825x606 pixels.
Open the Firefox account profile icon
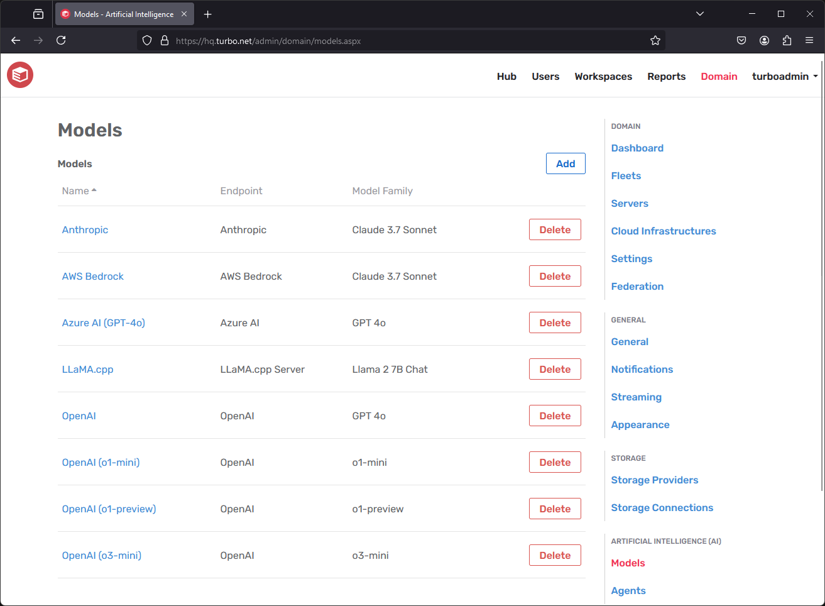(x=764, y=40)
